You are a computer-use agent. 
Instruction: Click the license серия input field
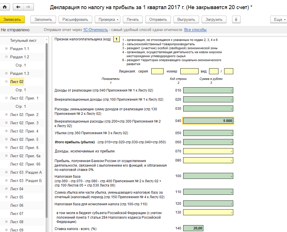pyautogui.click(x=157, y=71)
